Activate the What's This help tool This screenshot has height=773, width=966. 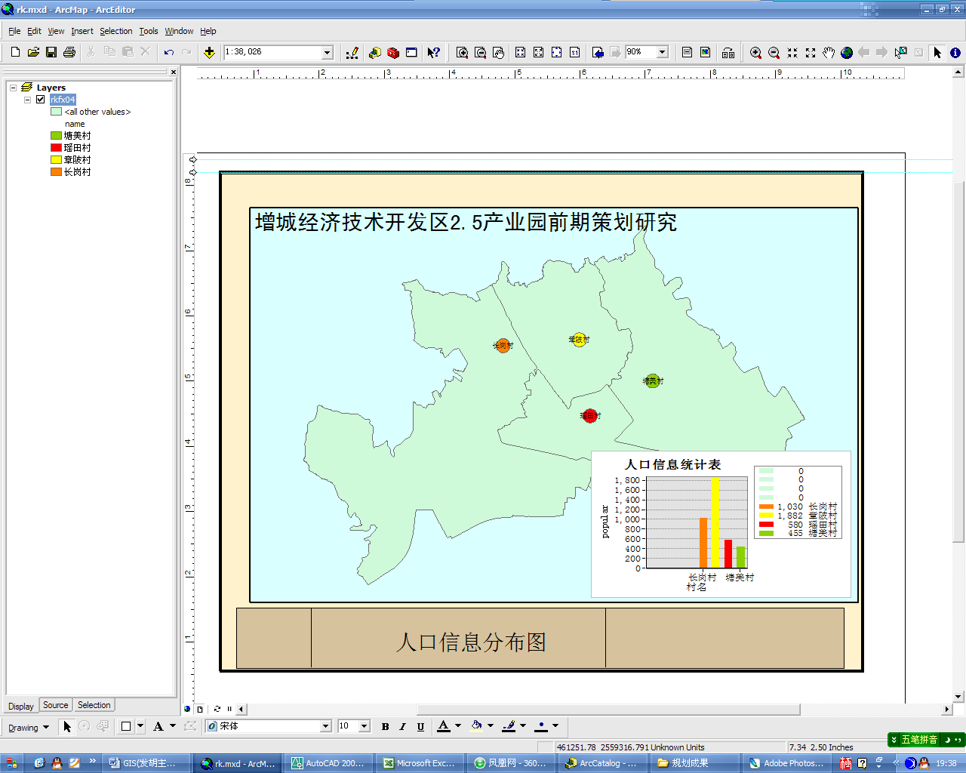click(433, 52)
